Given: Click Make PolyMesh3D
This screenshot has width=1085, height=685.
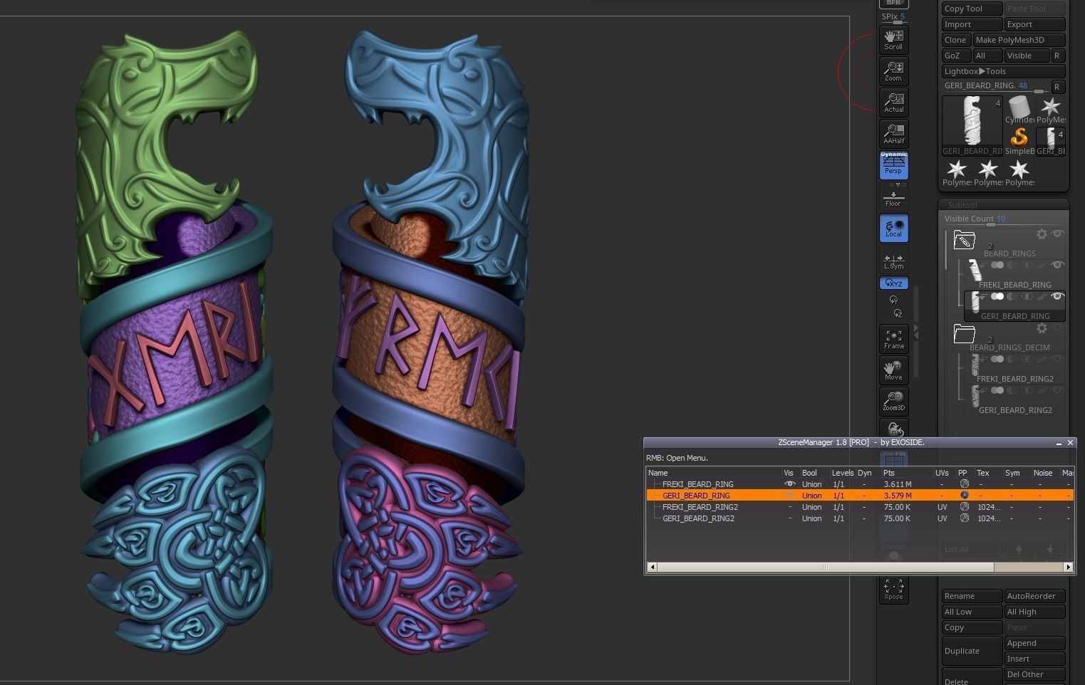Looking at the screenshot, I should click(x=1019, y=40).
